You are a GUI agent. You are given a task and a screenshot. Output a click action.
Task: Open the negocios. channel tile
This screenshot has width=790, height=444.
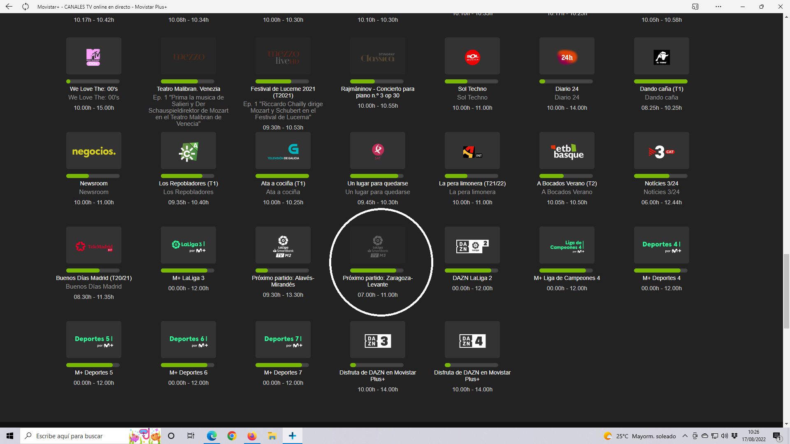[x=94, y=150]
